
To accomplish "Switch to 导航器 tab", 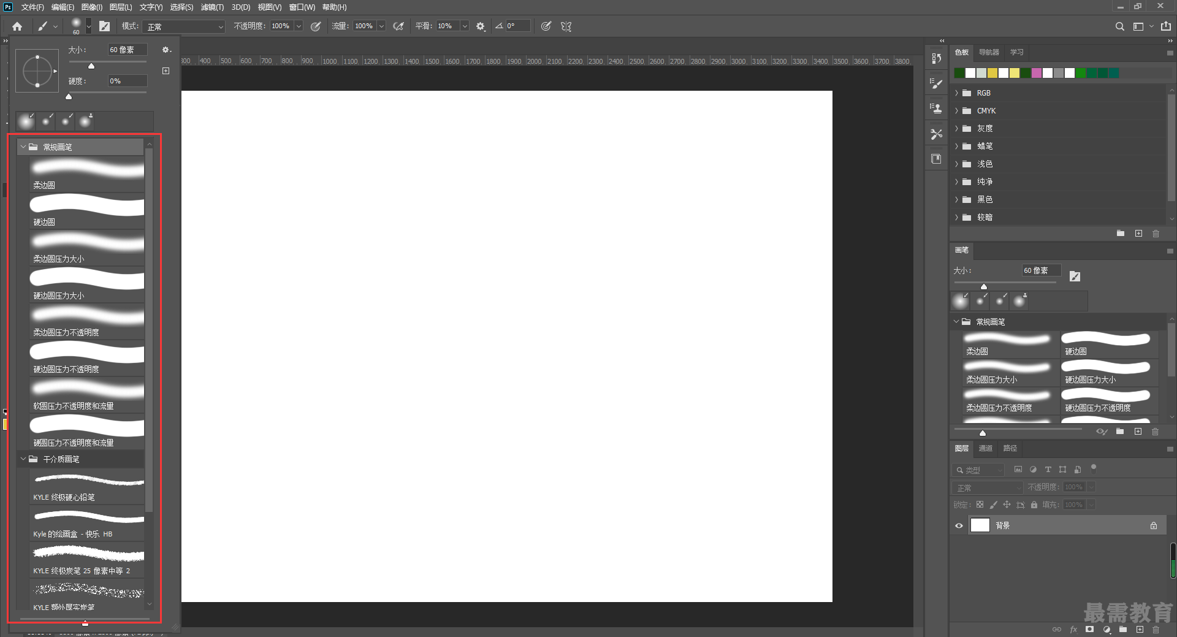I will (989, 52).
